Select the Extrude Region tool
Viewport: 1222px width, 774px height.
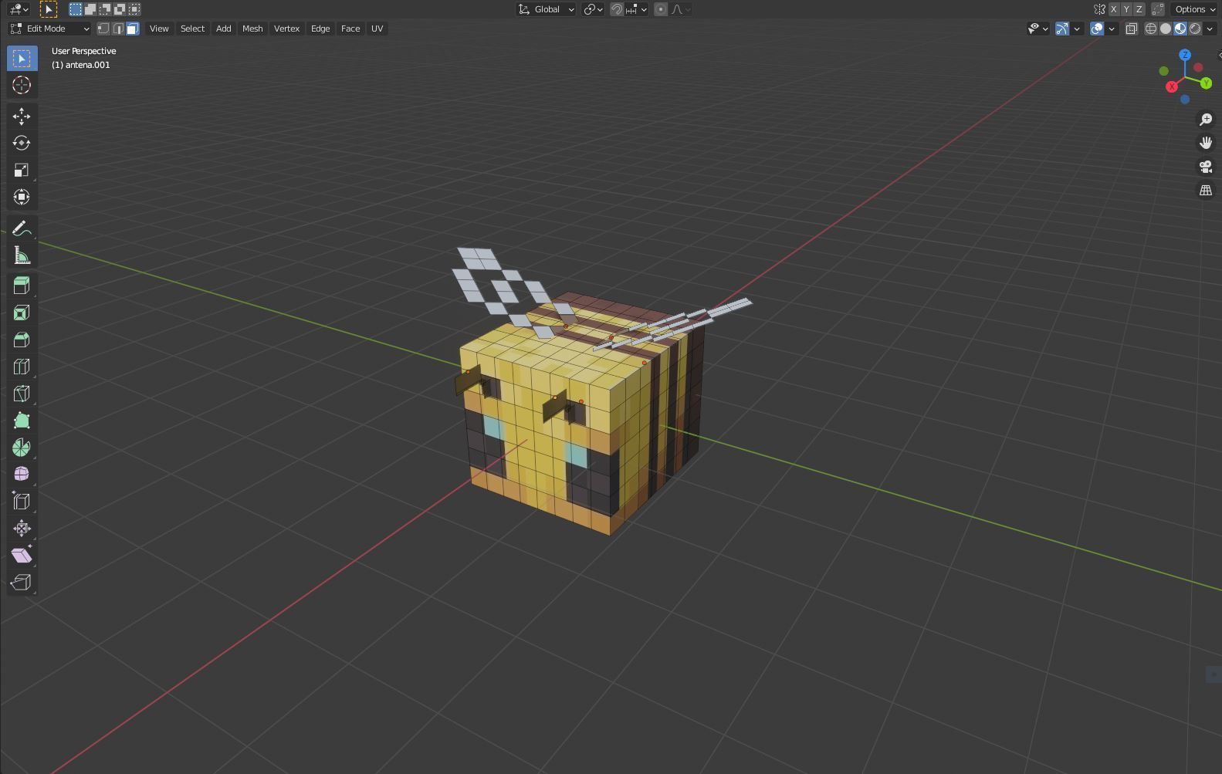22,286
